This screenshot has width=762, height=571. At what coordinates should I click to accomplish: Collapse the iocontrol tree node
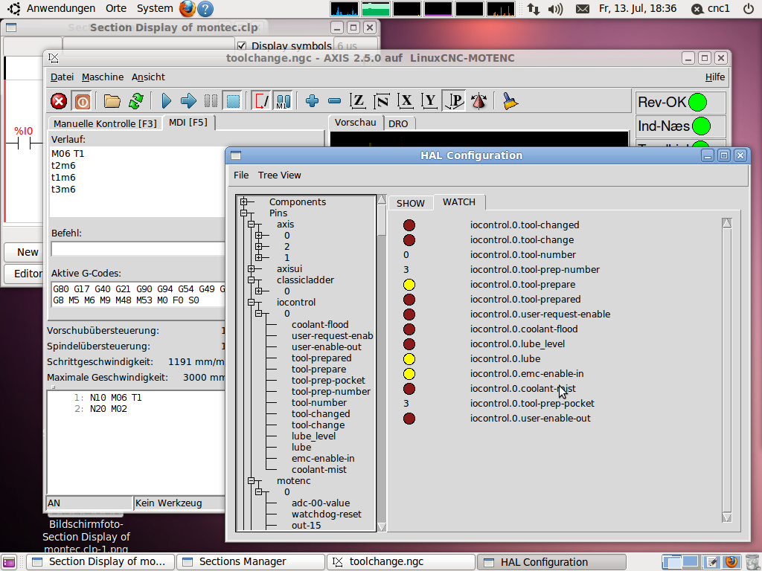click(252, 302)
